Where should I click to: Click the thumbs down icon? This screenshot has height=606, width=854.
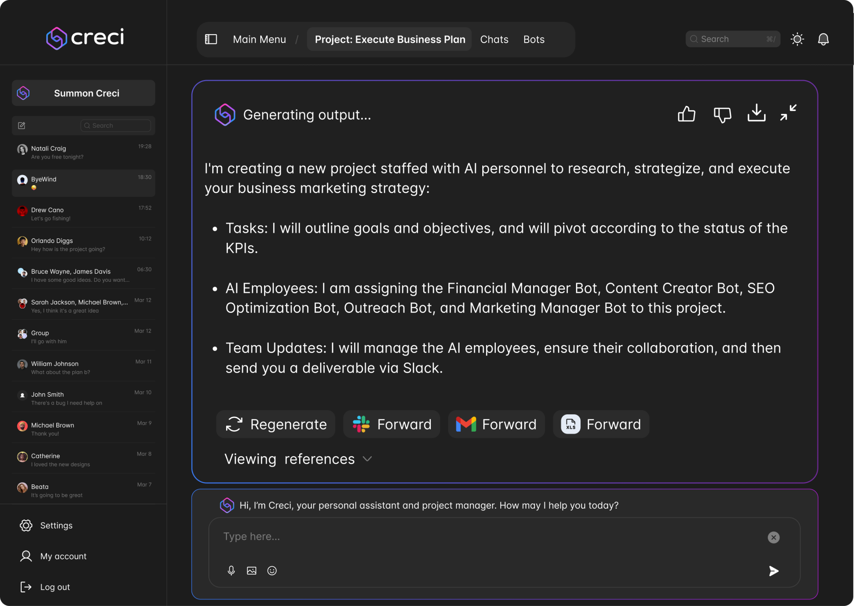pos(722,114)
